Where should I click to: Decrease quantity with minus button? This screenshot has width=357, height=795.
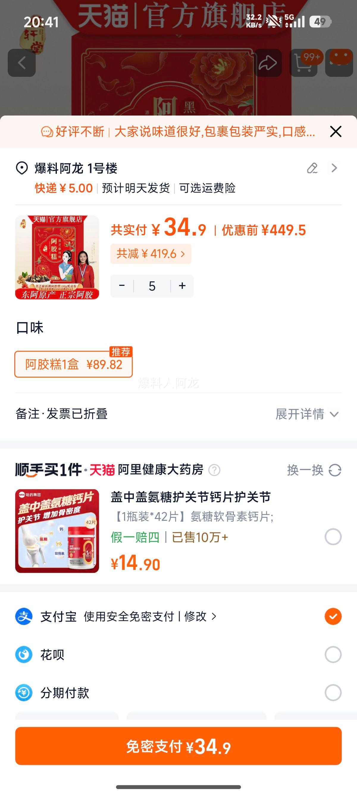(x=122, y=286)
